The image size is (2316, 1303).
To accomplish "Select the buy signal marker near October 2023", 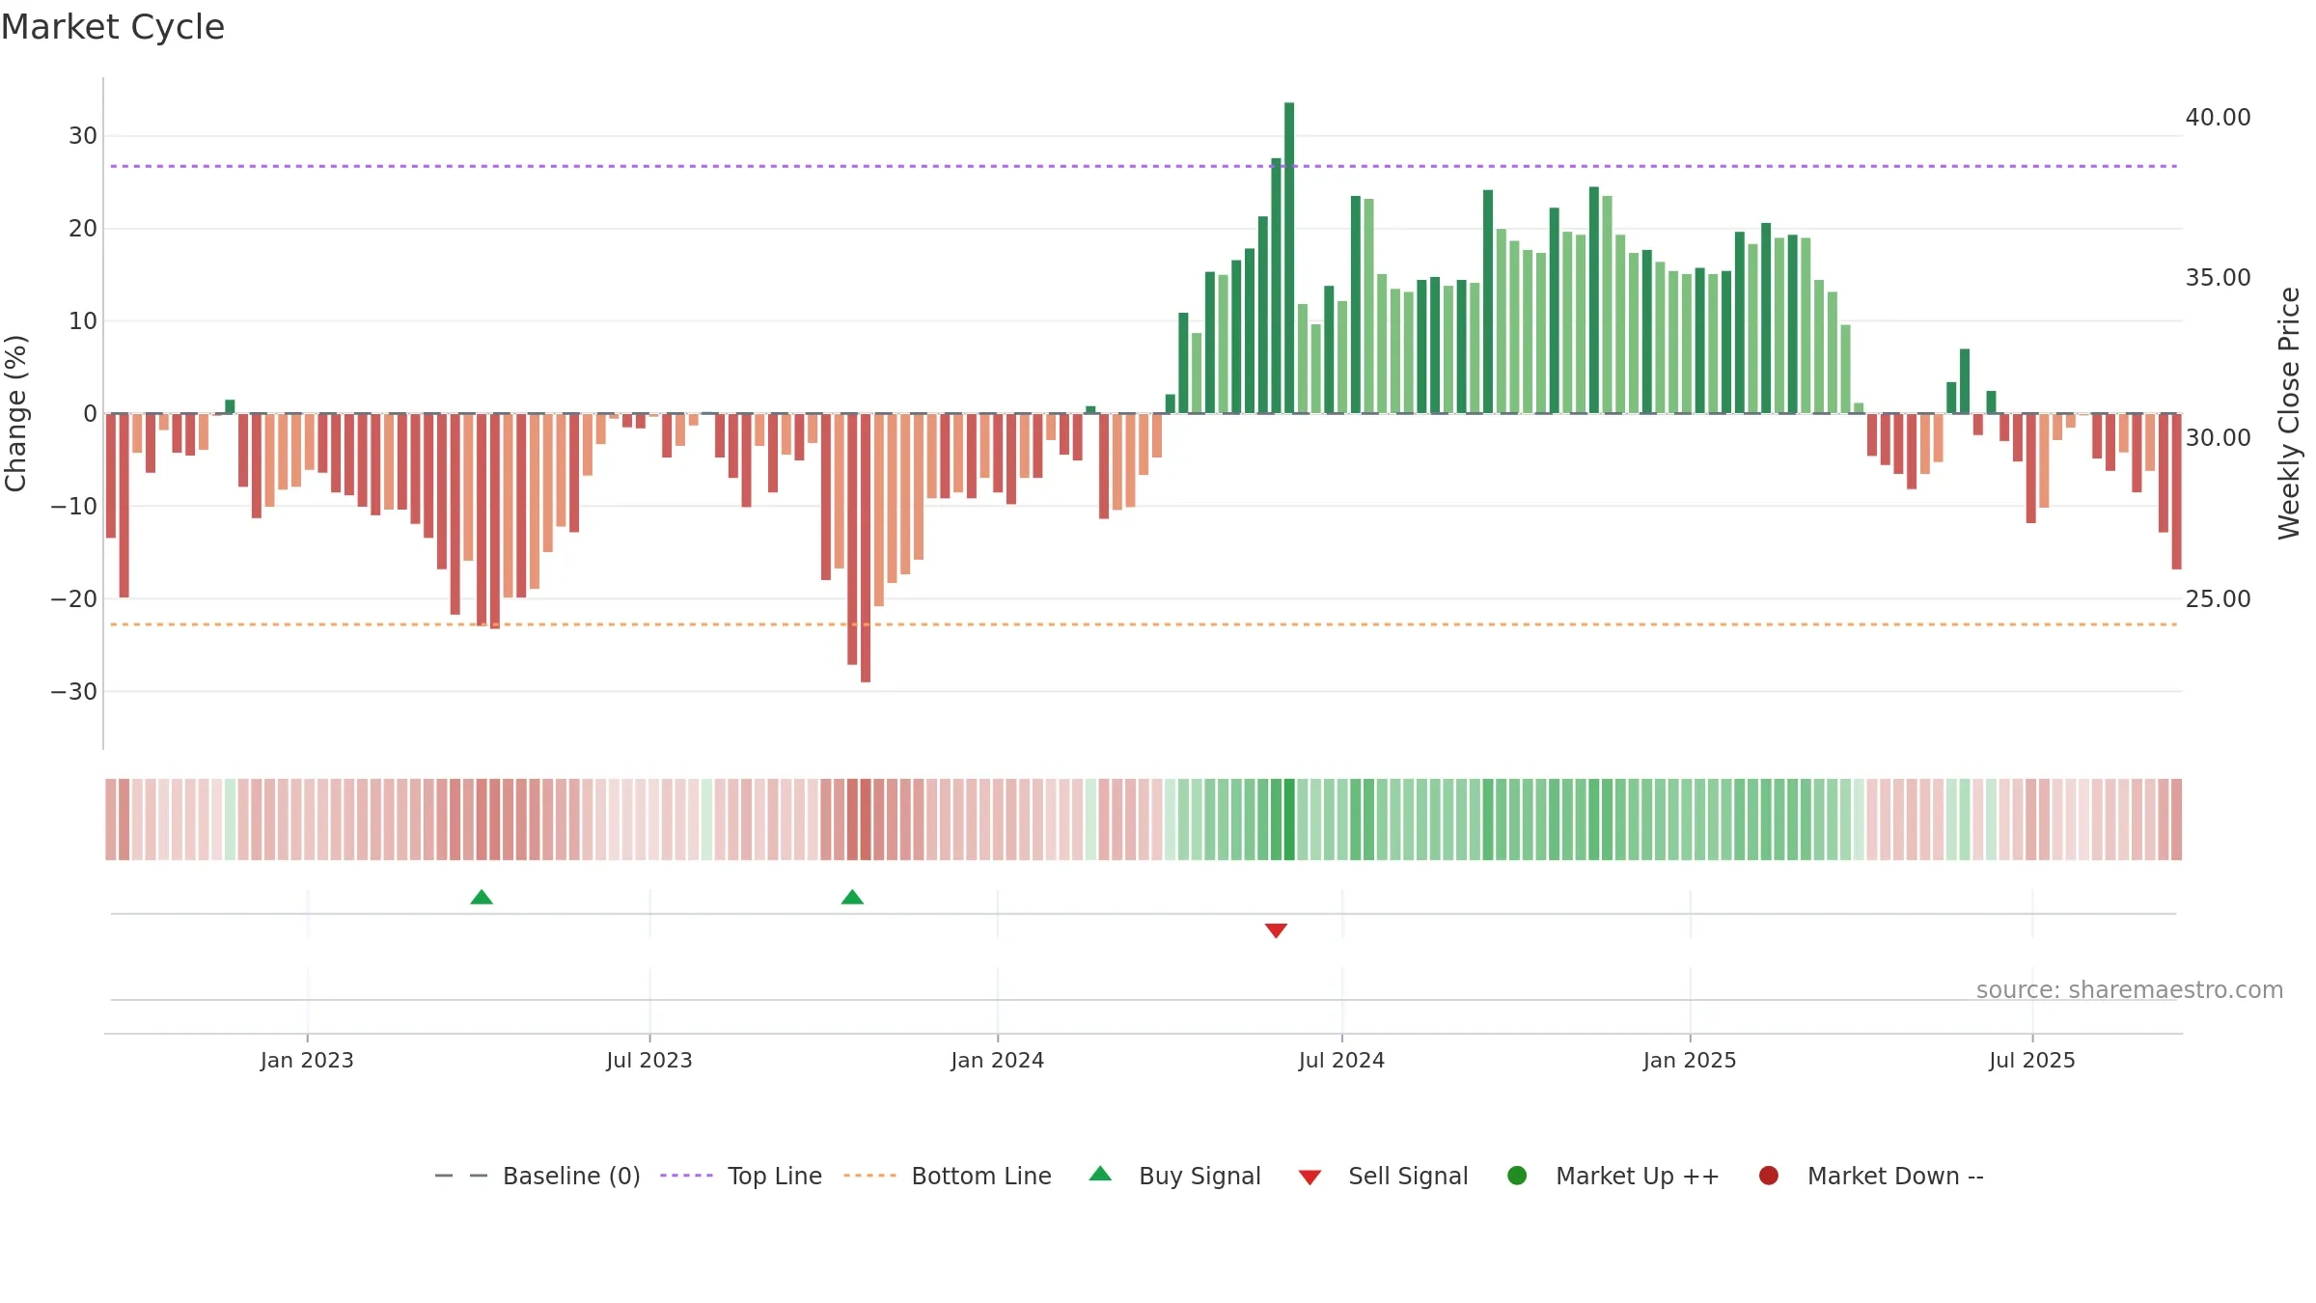I will (x=852, y=898).
